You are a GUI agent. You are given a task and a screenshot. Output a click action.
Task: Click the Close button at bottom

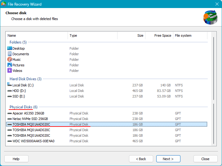(205, 159)
